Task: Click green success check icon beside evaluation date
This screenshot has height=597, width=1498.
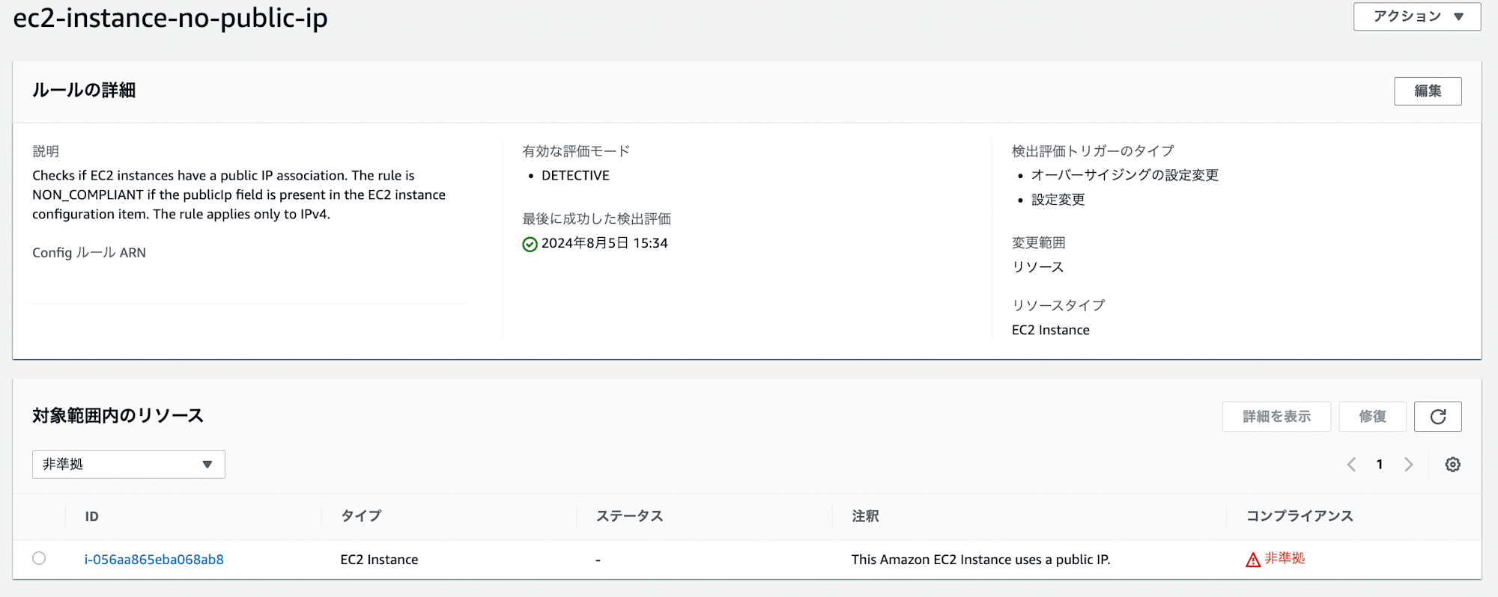Action: coord(530,244)
